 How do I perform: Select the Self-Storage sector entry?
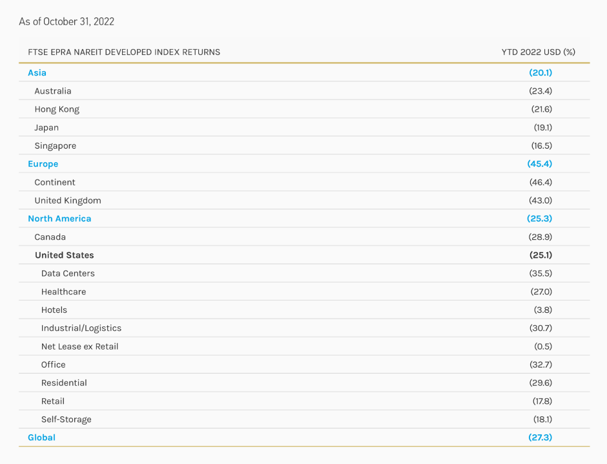coord(67,419)
